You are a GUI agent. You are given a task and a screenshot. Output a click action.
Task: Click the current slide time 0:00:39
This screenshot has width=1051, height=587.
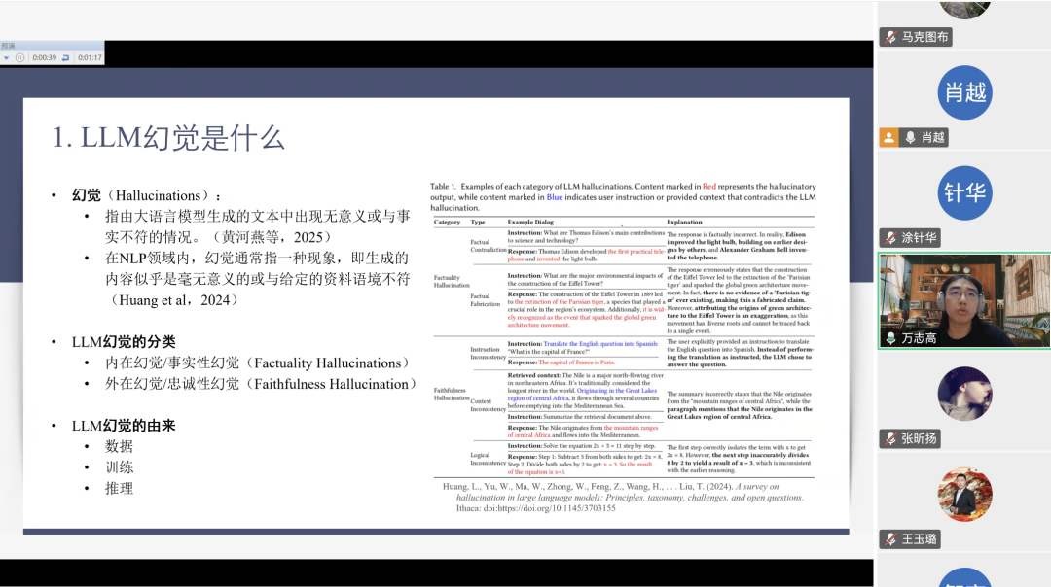[44, 57]
